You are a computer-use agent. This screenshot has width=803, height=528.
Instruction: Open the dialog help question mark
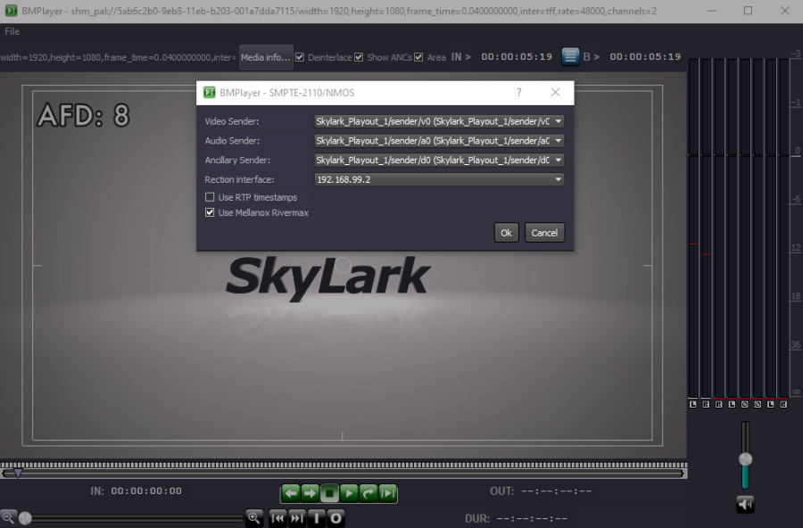pyautogui.click(x=518, y=92)
